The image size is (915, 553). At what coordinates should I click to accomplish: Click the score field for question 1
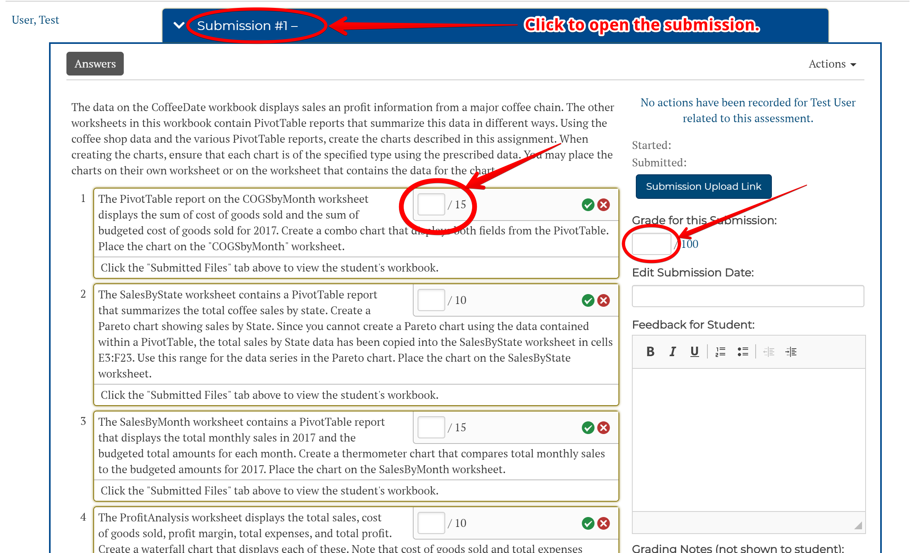tap(431, 204)
